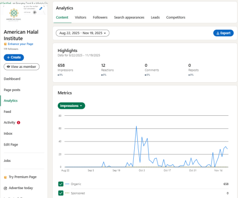Viewport: 238px width, 198px height.
Task: Click the small round icon on banner
Action: 35,12
